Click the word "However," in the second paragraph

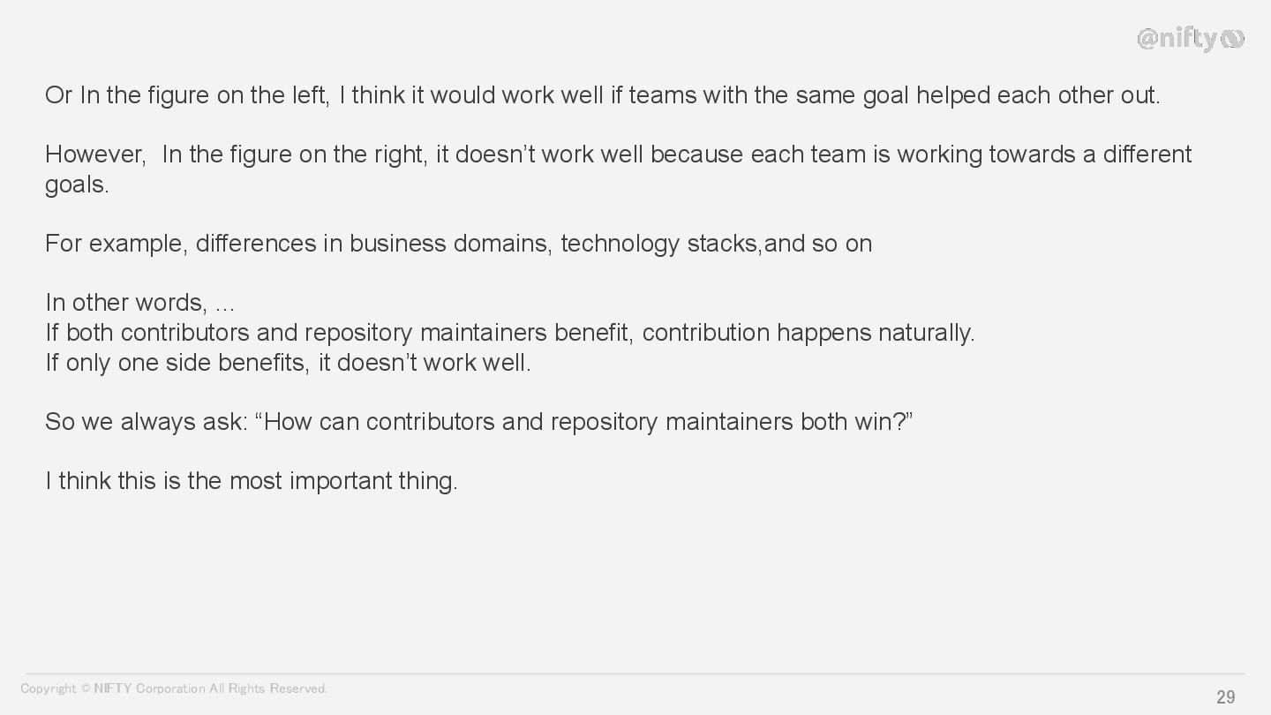(x=95, y=154)
